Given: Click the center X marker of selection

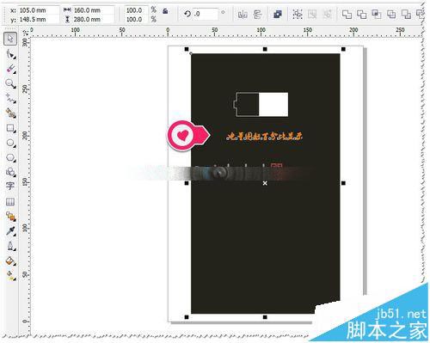Looking at the screenshot, I should (x=265, y=183).
